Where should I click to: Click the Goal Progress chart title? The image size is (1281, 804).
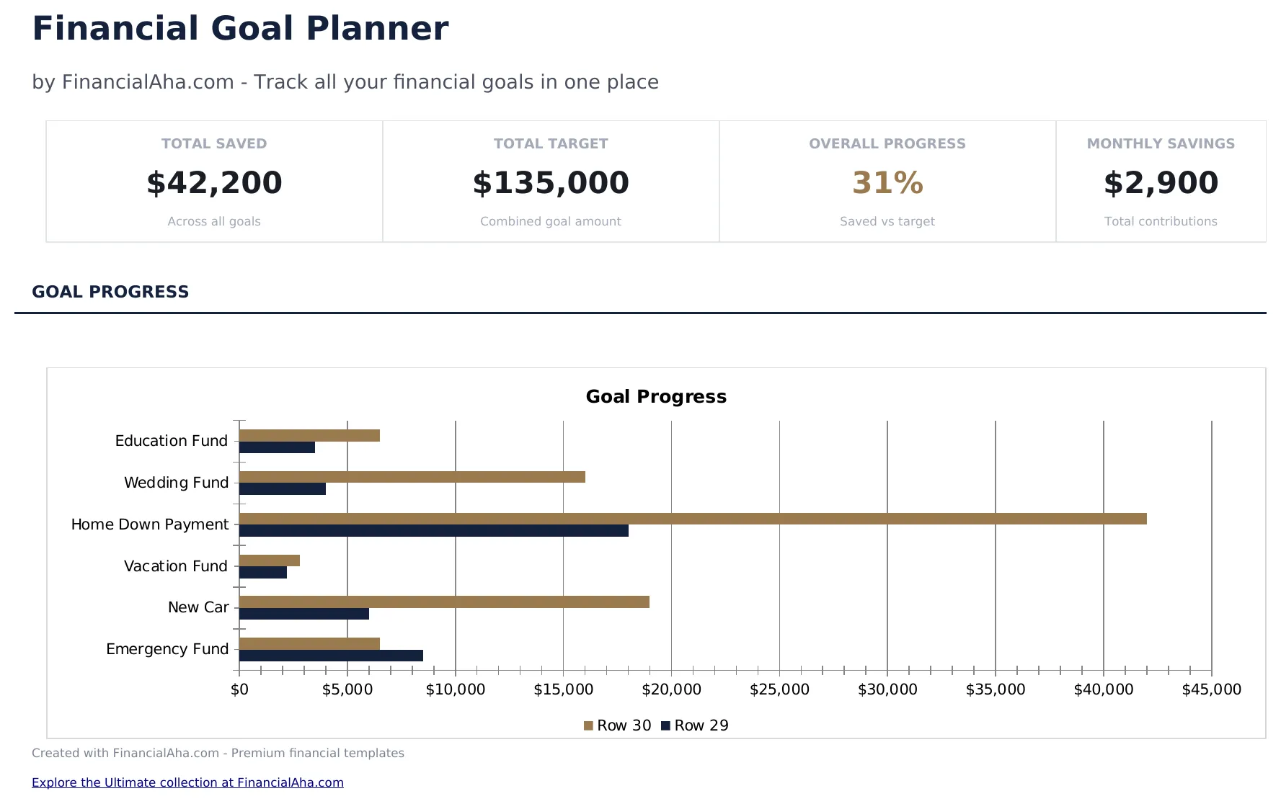(655, 396)
